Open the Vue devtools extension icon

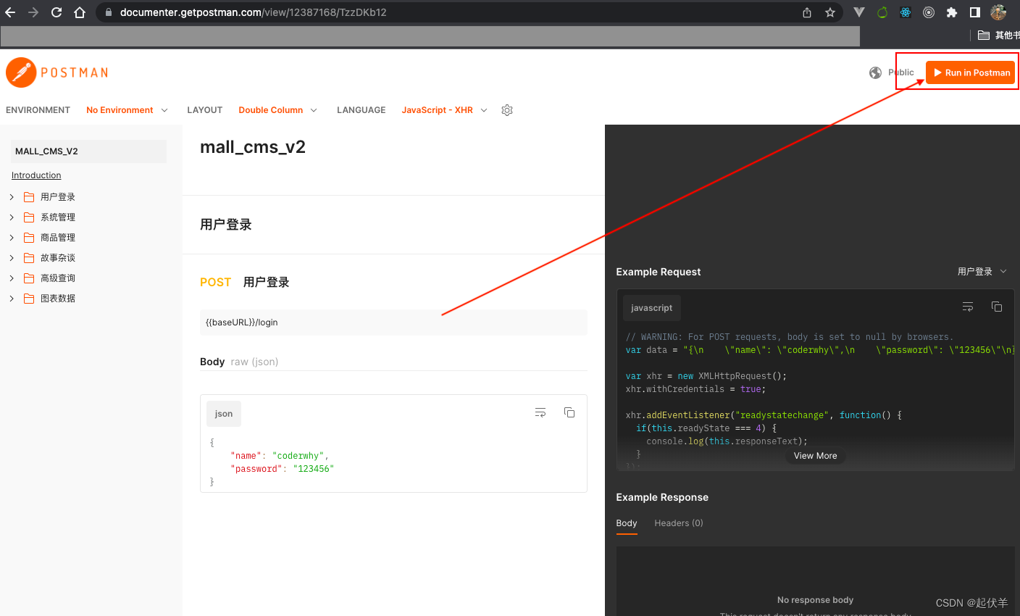coord(859,12)
